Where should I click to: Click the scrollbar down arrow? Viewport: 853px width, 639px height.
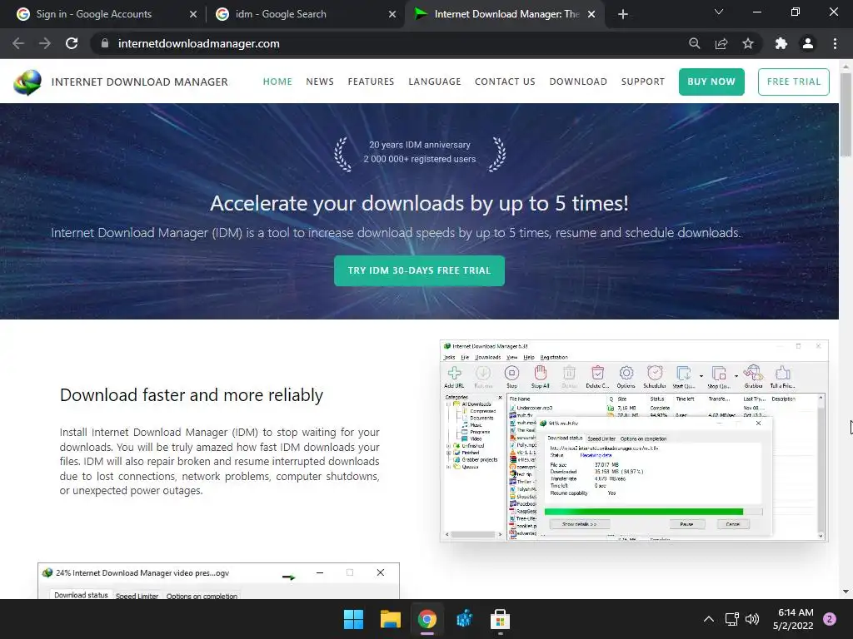pos(846,592)
